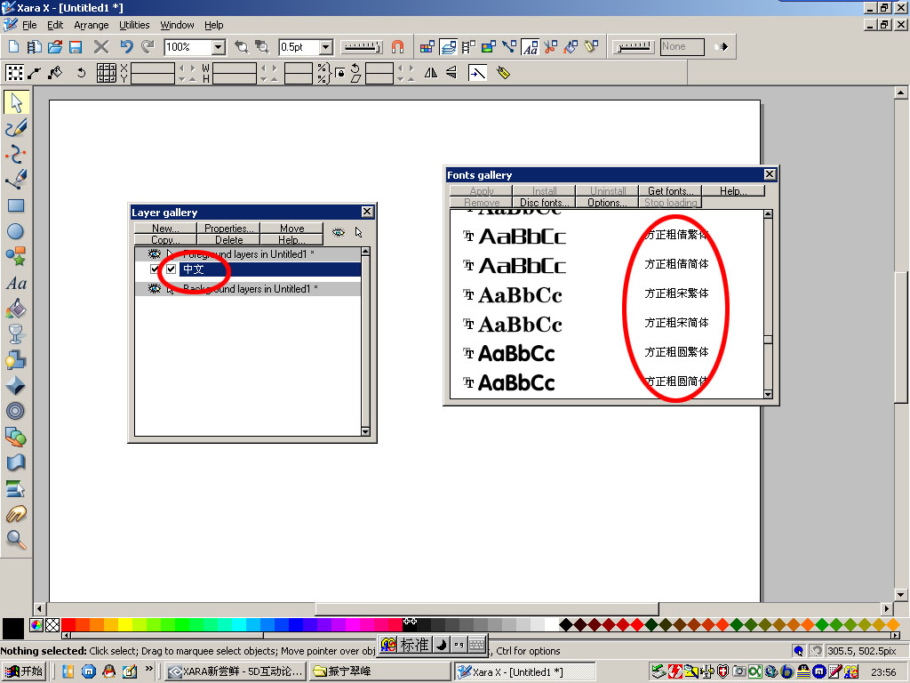This screenshot has width=910, height=683.
Task: Click the flip vertically icon
Action: pyautogui.click(x=451, y=73)
